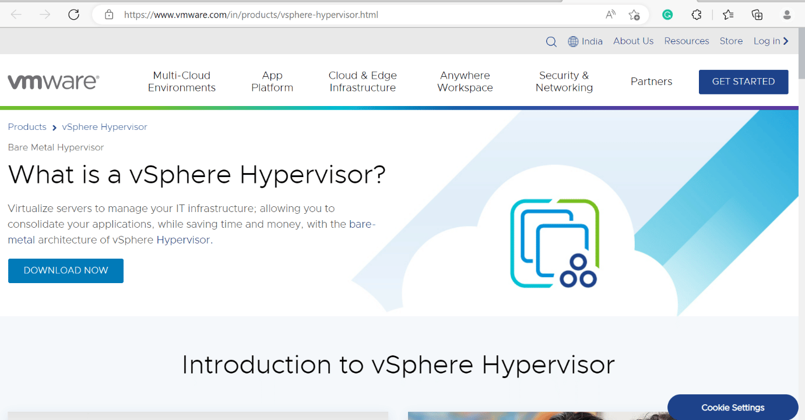Open the Read Aloud icon in address bar

point(611,15)
